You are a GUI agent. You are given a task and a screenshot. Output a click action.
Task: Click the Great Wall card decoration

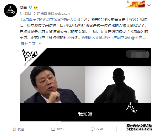tap(135, 4)
